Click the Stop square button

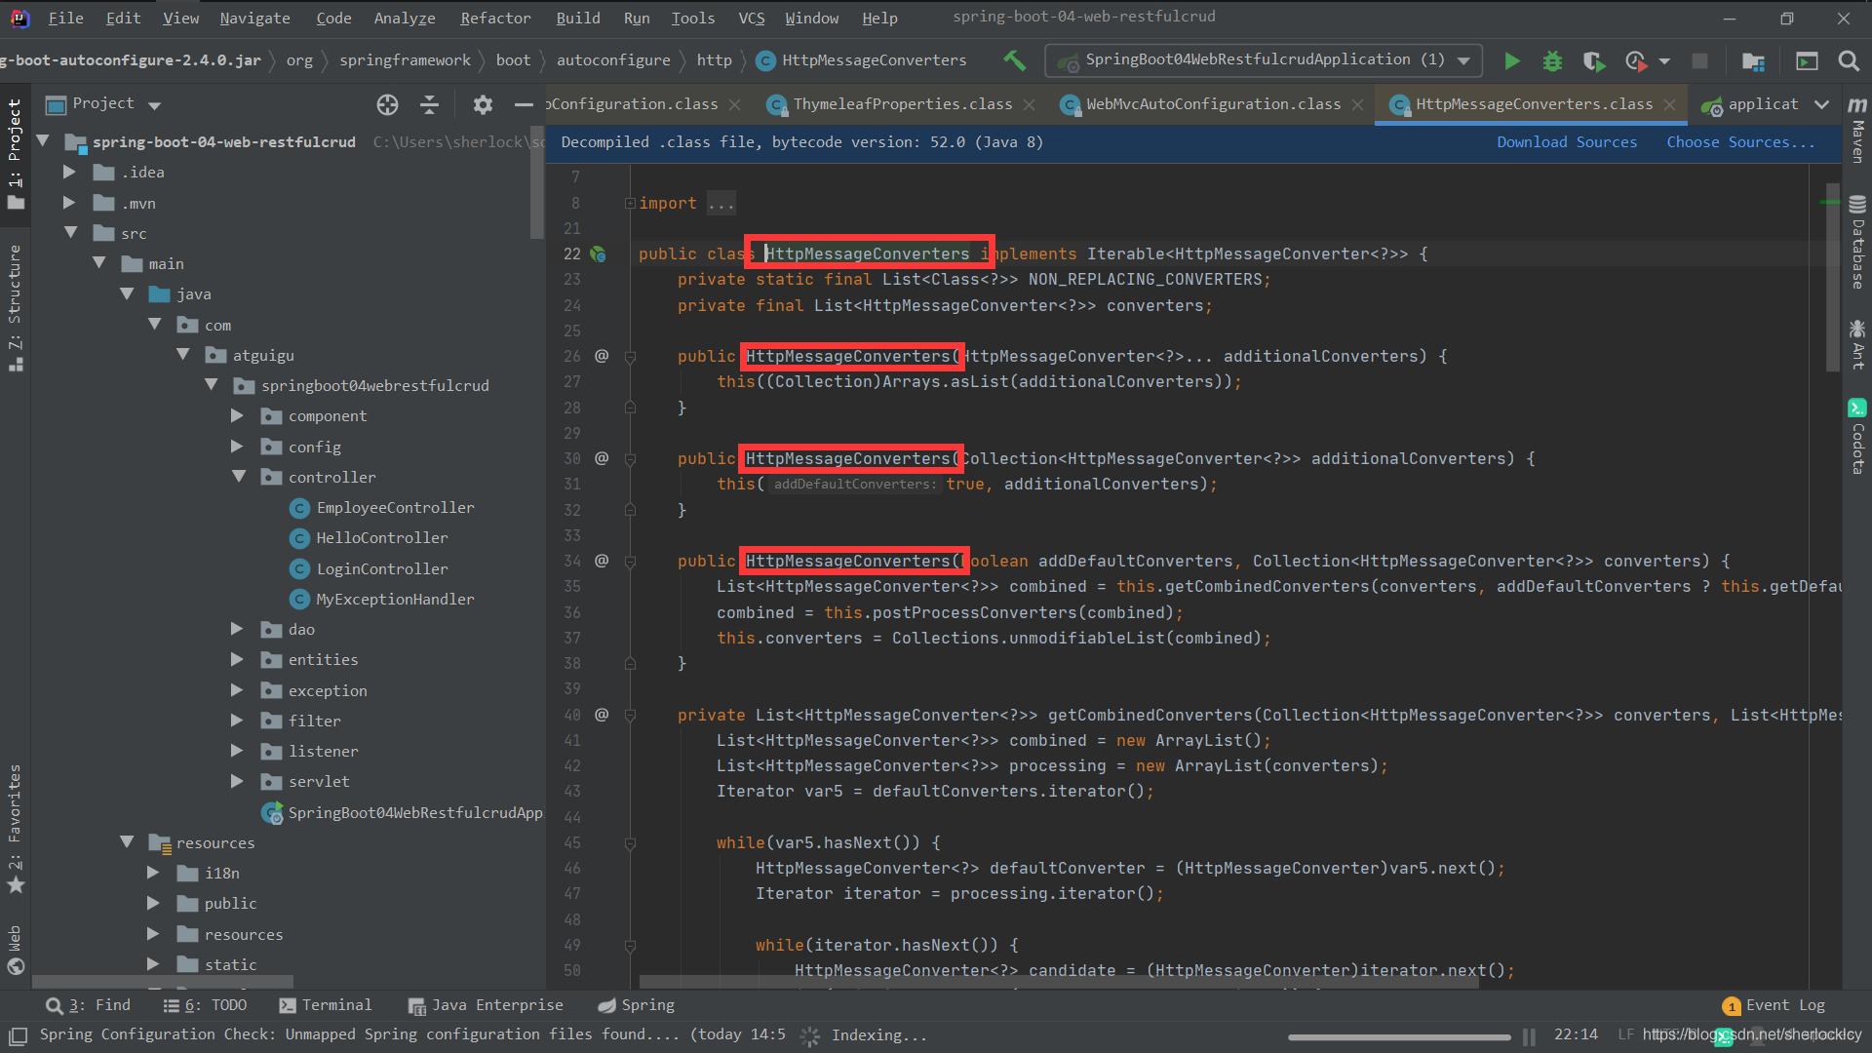coord(1699,60)
